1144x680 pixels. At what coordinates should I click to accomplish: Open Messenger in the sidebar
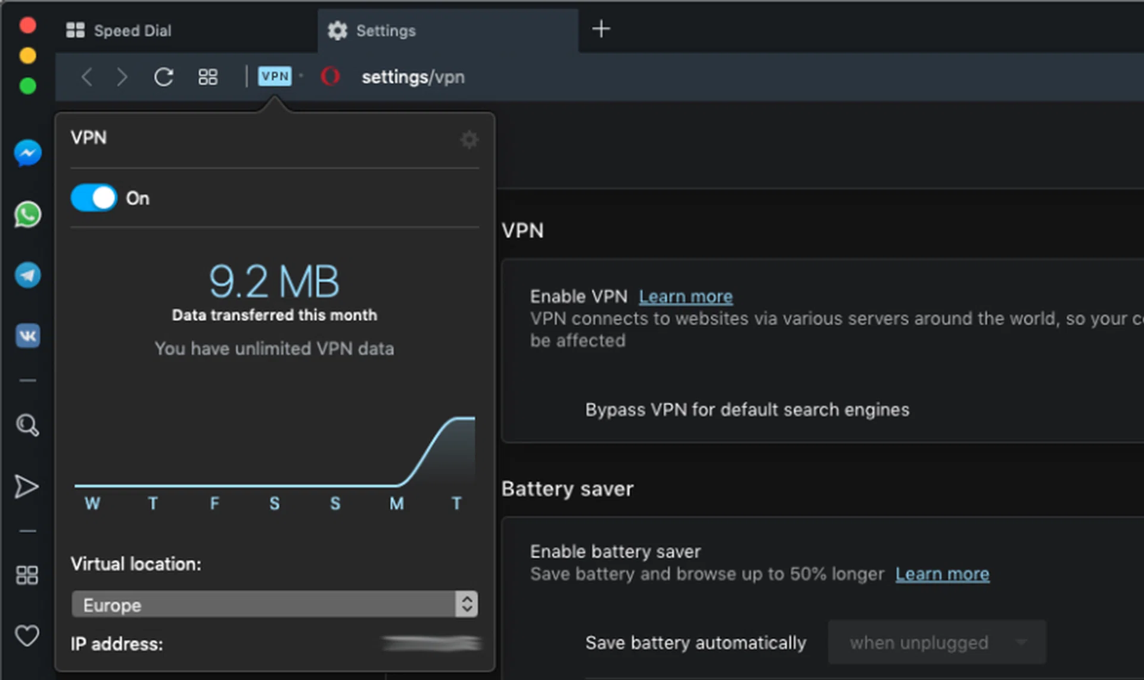click(x=27, y=154)
